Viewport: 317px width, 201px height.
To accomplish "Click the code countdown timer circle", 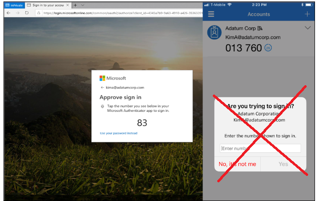I will coord(268,48).
